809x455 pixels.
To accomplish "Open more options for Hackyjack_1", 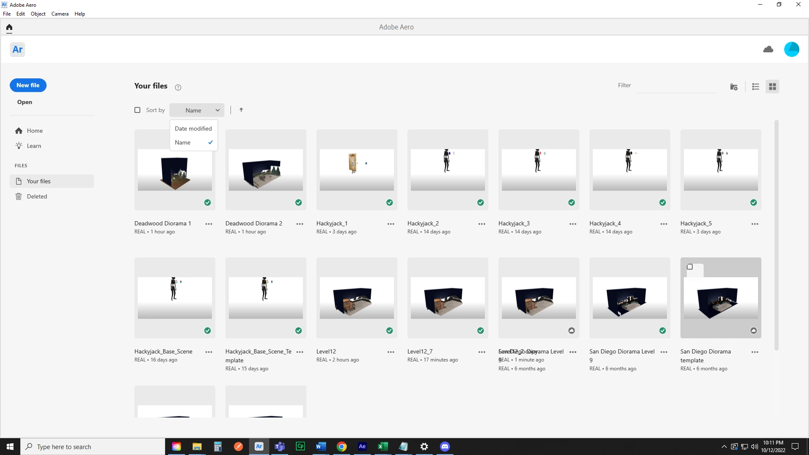I will [391, 224].
